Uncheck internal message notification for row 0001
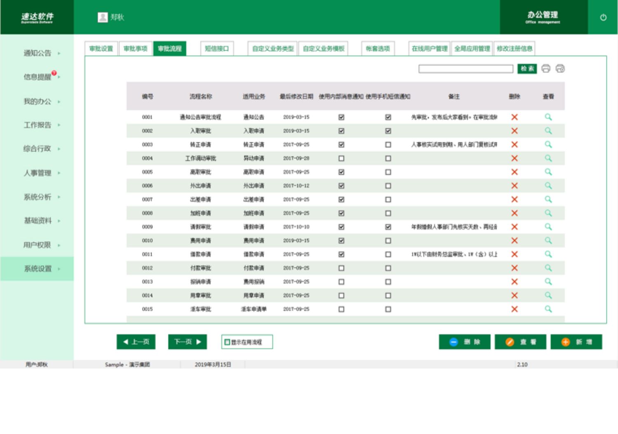Image resolution: width=618 pixels, height=434 pixels. (342, 117)
